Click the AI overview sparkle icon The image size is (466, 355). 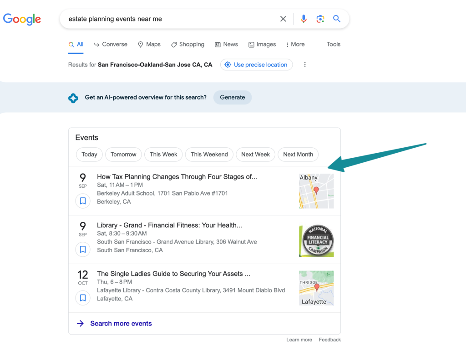tap(73, 98)
